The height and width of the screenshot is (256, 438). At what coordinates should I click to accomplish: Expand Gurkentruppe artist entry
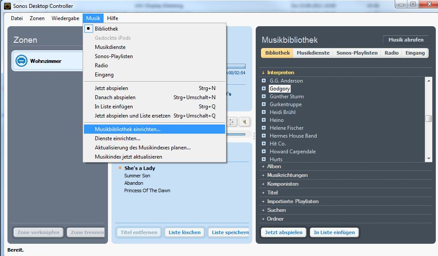point(264,104)
